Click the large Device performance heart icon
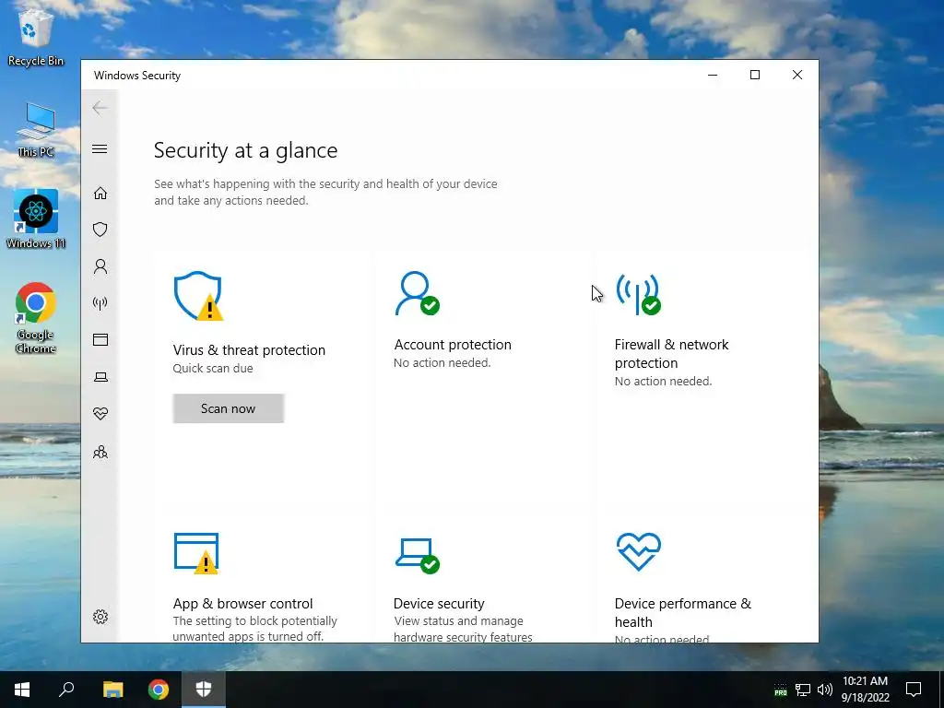The width and height of the screenshot is (944, 708). click(x=639, y=551)
